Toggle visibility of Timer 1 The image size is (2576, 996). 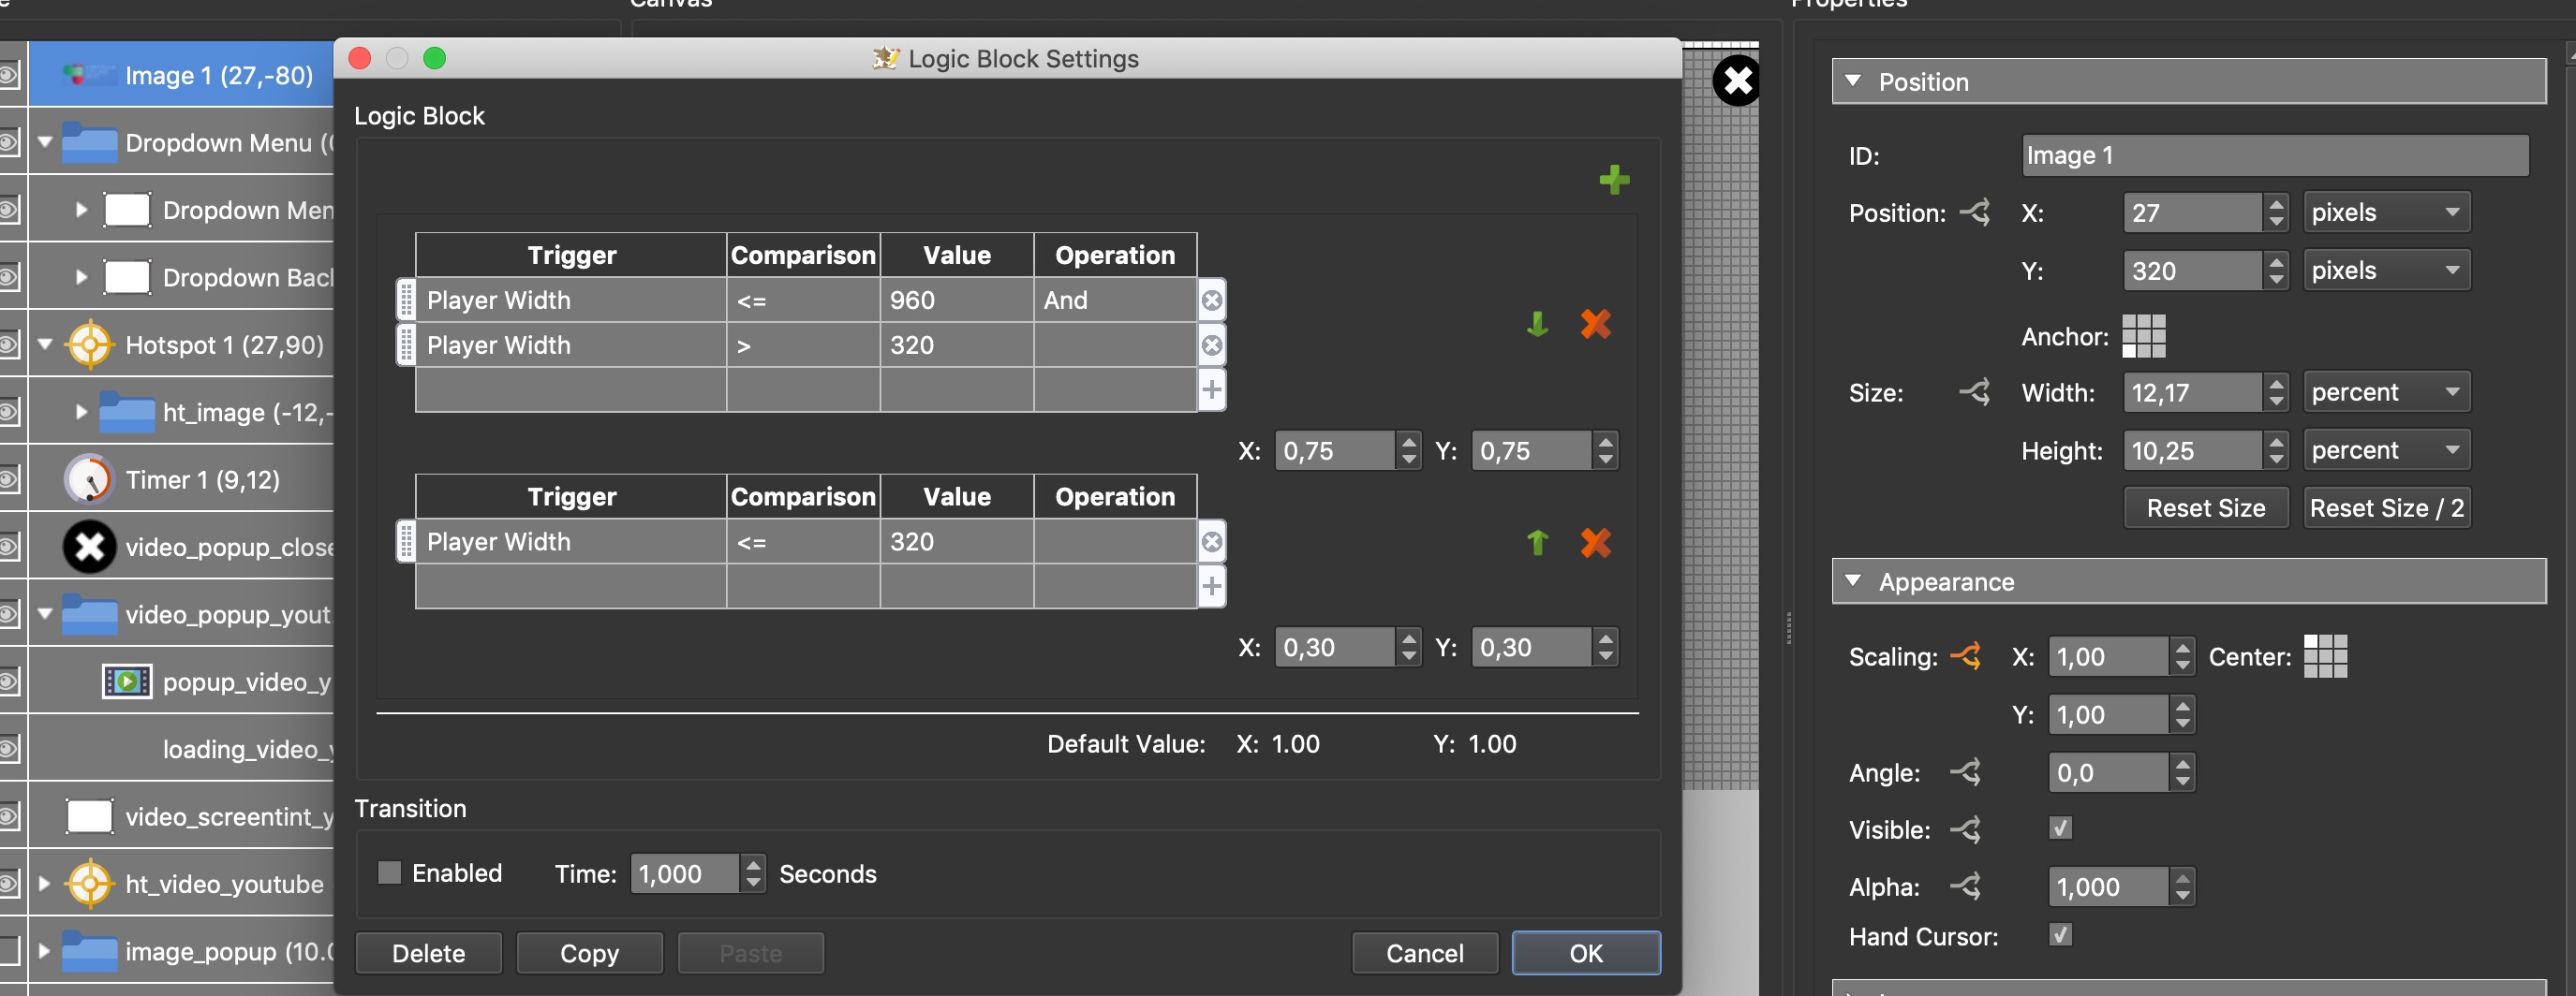click(x=9, y=479)
